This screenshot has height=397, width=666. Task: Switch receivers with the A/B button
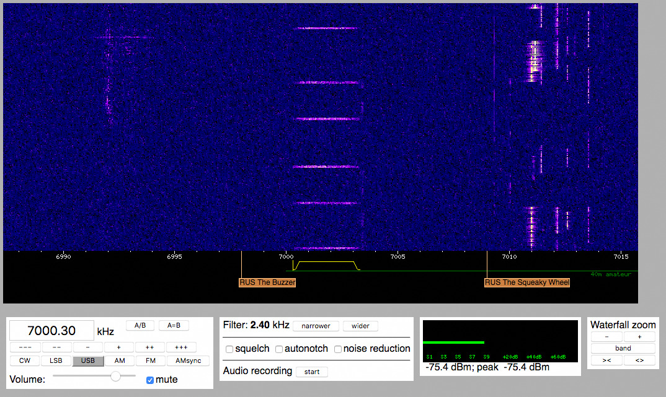[x=140, y=325]
